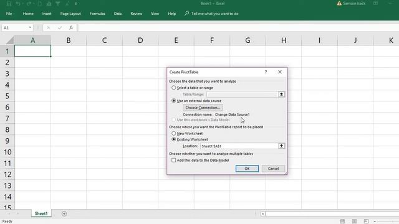Image resolution: width=399 pixels, height=224 pixels.
Task: Select the Existing Worksheet radio button
Action: 174,139
